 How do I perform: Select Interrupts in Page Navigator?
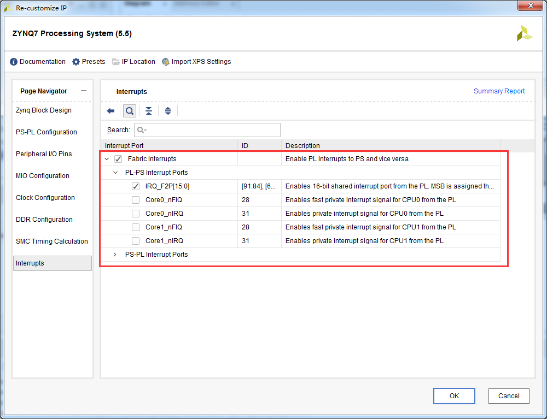pos(53,263)
